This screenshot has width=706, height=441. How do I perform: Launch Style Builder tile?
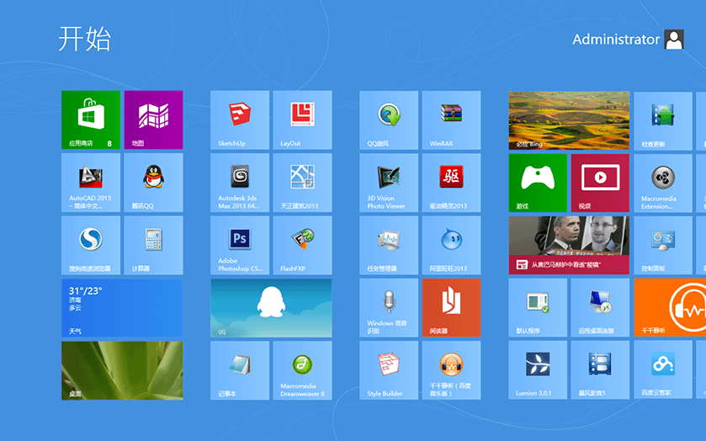pos(389,370)
